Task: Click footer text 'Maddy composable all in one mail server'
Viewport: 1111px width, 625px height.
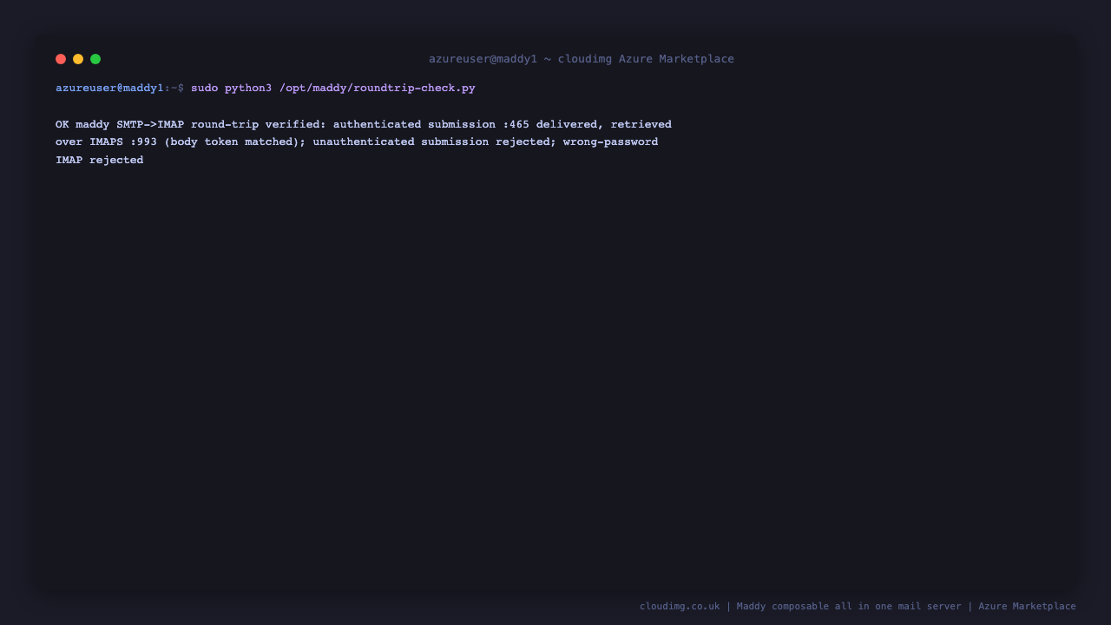Action: 849,607
